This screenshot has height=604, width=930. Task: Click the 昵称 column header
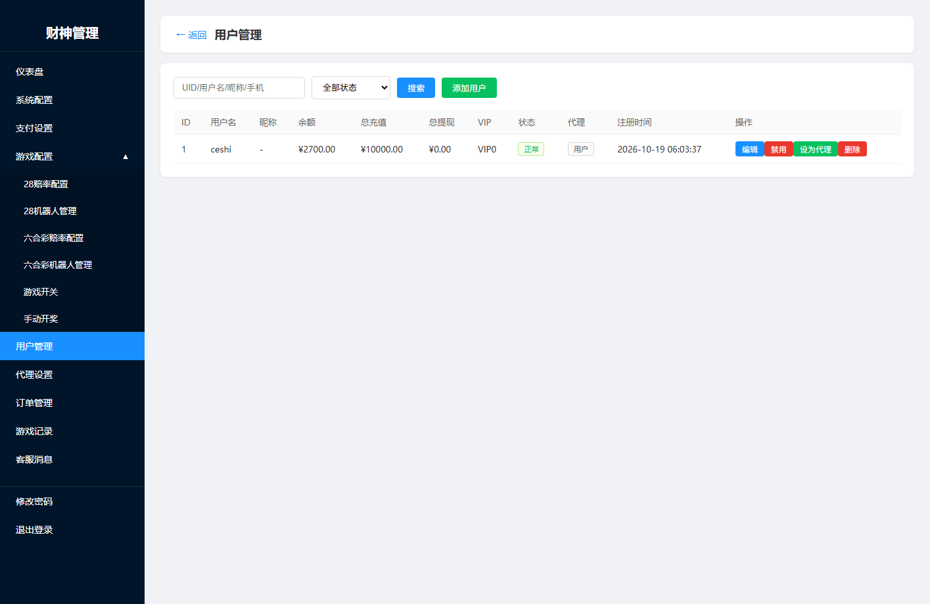pos(268,122)
